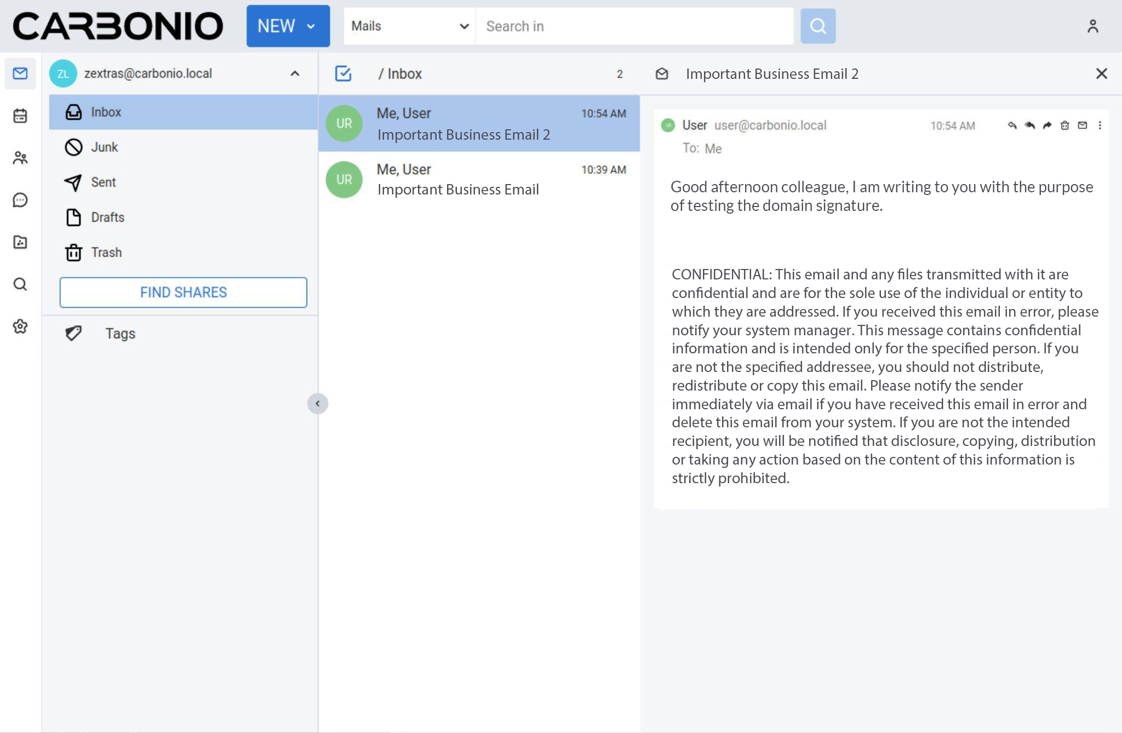Mark the email unread with envelope icon
The height and width of the screenshot is (733, 1122).
pyautogui.click(x=1083, y=125)
